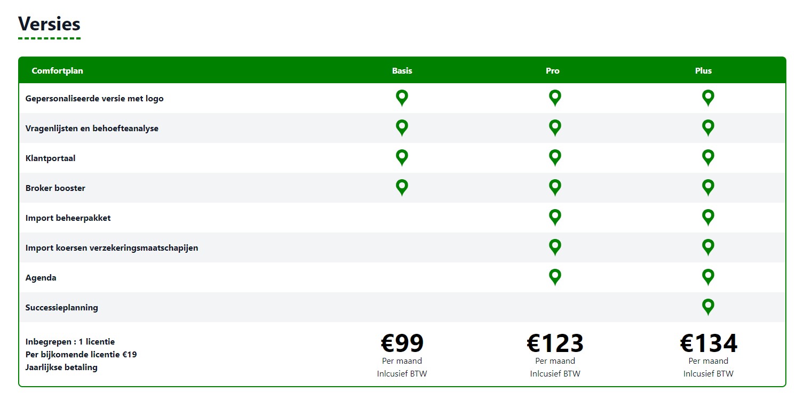Click Plus marker for Gepersonaliseerde versie met logo
The width and height of the screenshot is (804, 400).
click(x=708, y=98)
